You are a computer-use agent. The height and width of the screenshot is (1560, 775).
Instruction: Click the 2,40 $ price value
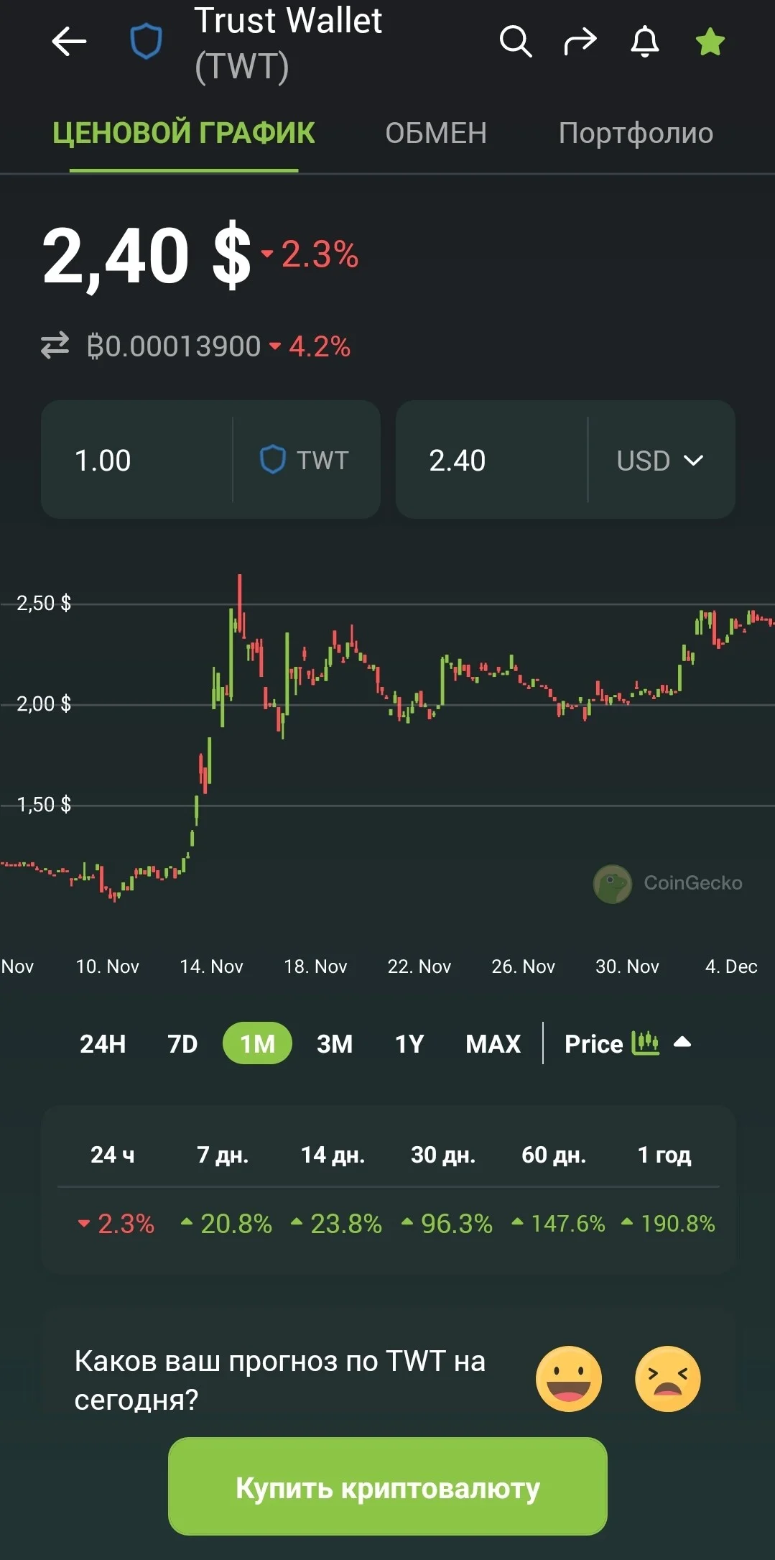click(x=147, y=257)
